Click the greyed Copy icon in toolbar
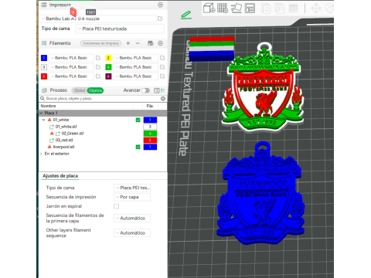The image size is (371, 278). (266, 8)
